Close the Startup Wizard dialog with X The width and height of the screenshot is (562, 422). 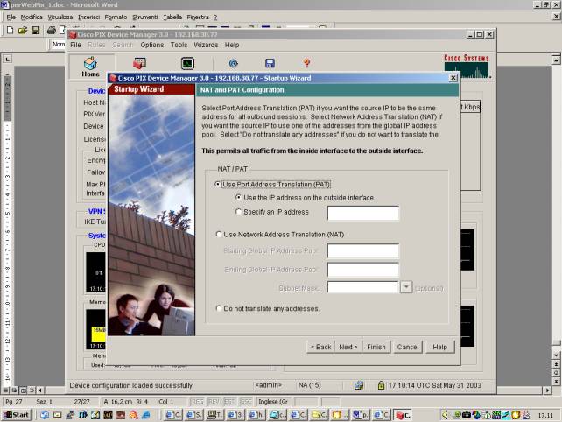pos(453,78)
